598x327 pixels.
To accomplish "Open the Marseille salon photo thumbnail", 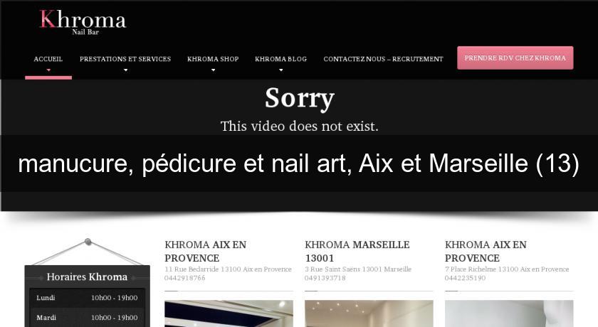I will coord(369,313).
